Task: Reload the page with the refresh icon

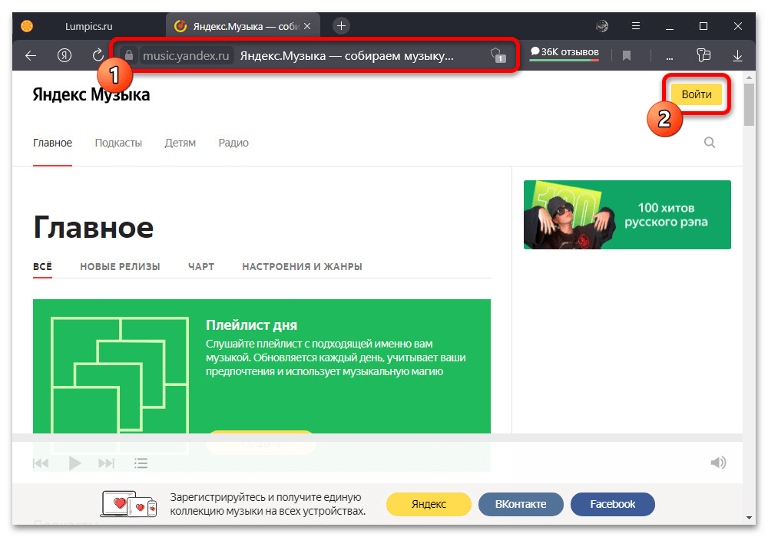Action: [x=98, y=55]
